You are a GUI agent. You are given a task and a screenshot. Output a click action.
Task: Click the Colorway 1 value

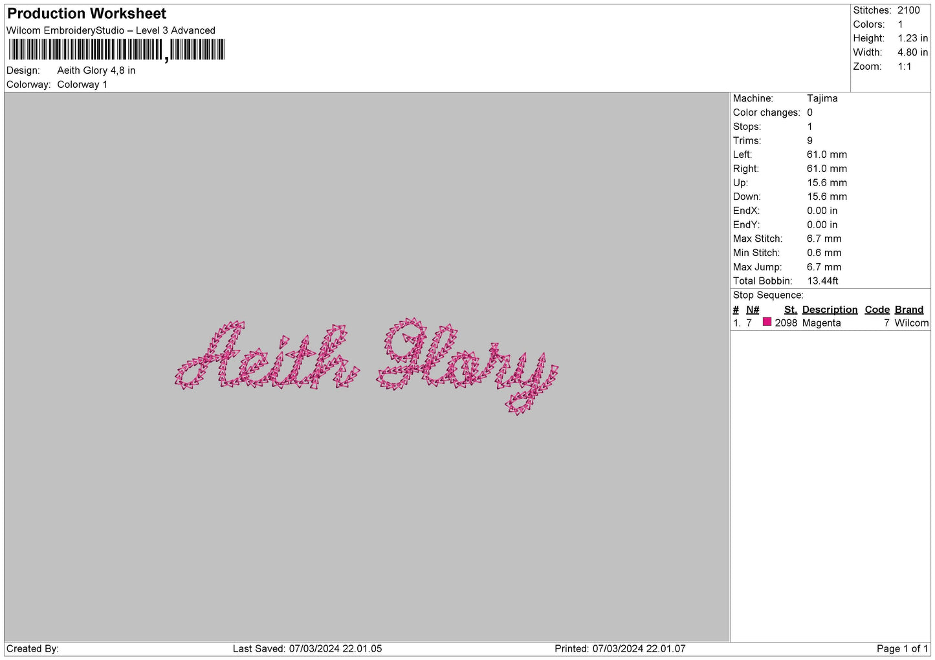[x=82, y=85]
